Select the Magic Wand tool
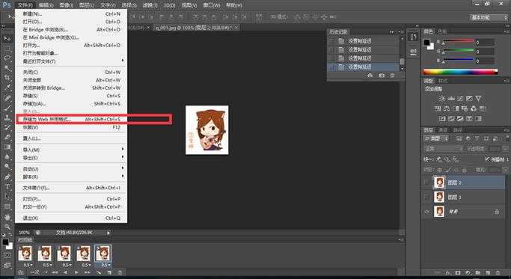511x279 pixels. pyautogui.click(x=7, y=69)
